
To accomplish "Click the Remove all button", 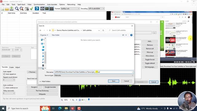I will pyautogui.click(x=150, y=49).
